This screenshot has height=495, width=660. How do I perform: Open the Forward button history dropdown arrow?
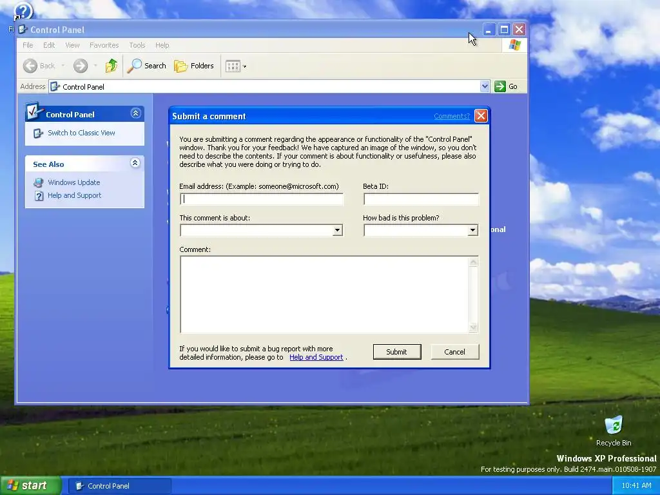[95, 66]
